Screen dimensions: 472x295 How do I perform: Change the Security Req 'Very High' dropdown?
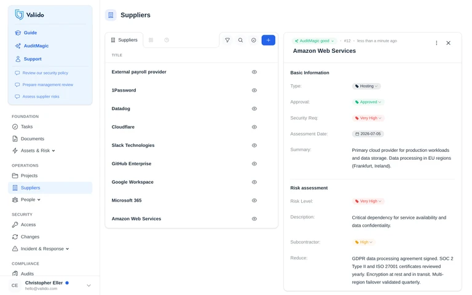click(x=368, y=118)
